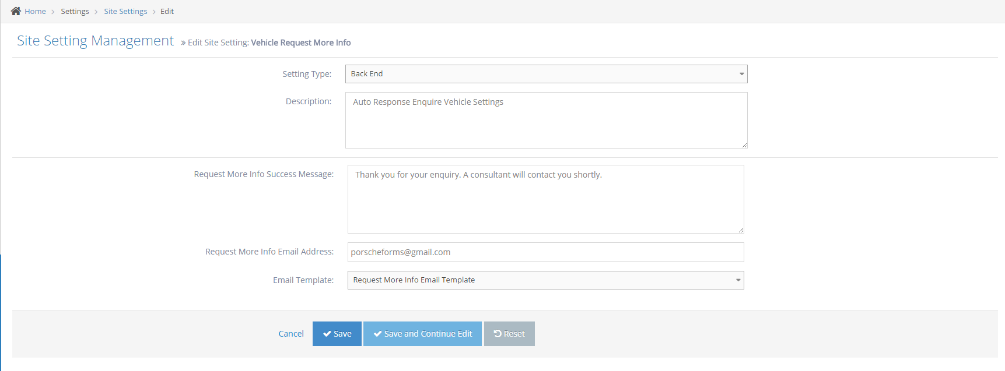
Task: Go to Settings in the breadcrumb
Action: [75, 12]
